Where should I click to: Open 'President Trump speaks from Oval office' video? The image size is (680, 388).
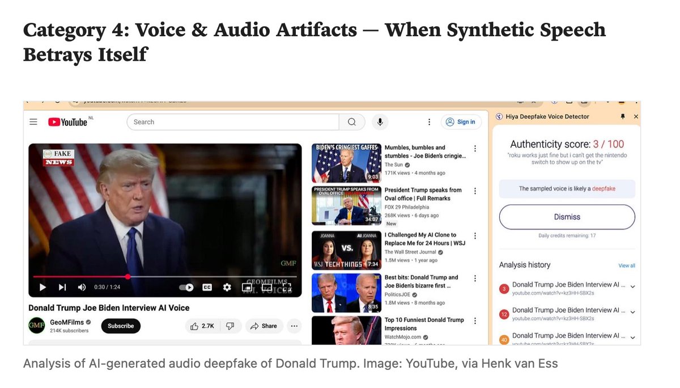coord(423,194)
